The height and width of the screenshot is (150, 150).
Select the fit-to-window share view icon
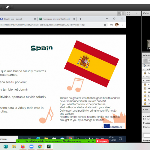(x=119, y=13)
